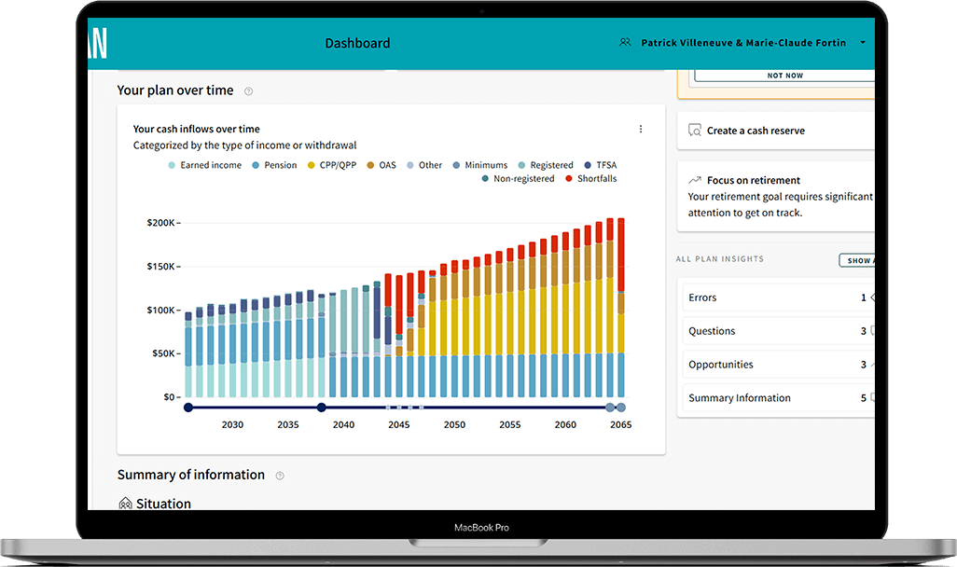Select the Dashboard heading in the top bar

358,42
